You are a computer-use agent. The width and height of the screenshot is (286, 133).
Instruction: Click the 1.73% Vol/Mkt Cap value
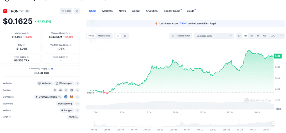click(61, 49)
